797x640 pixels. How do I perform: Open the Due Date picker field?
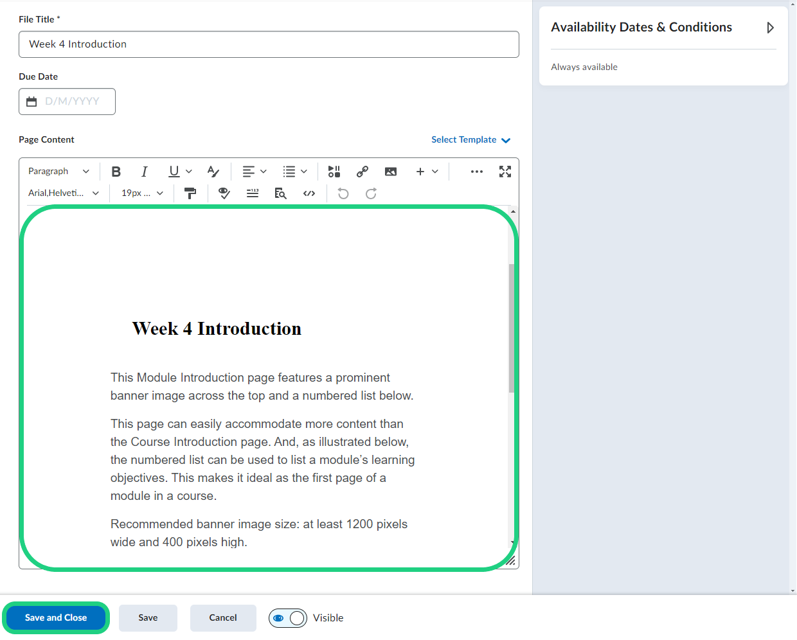pos(67,102)
